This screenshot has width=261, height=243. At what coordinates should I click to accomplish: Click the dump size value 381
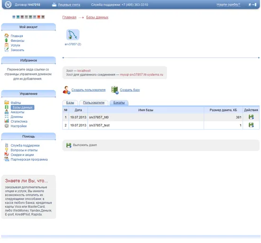(239, 117)
